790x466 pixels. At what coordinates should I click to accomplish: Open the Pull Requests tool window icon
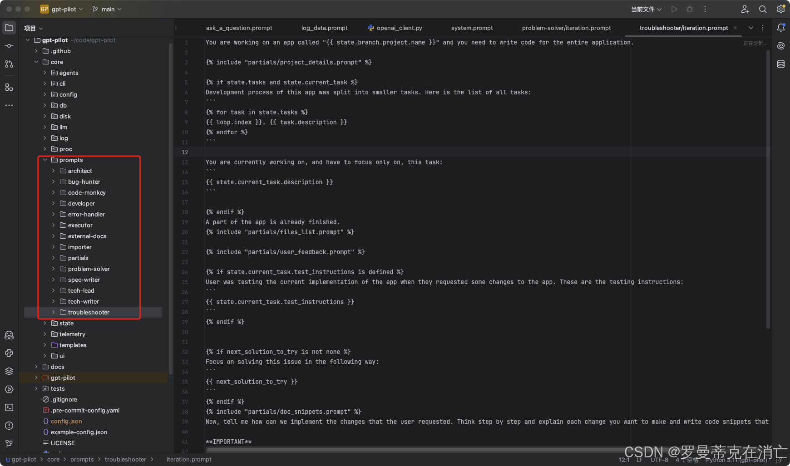tap(9, 64)
